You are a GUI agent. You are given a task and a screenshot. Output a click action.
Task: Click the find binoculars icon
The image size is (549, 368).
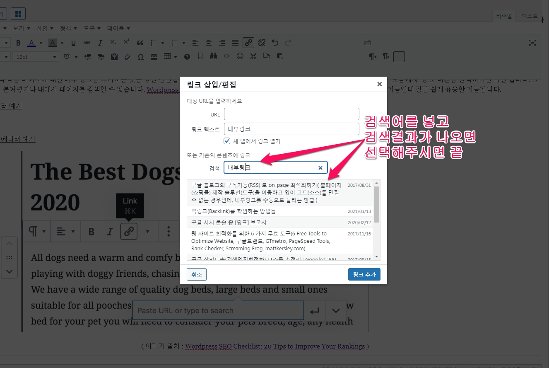(214, 56)
